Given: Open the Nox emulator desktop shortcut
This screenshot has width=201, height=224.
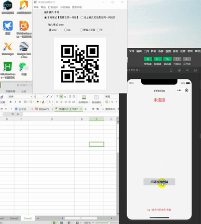Looking at the screenshot, I should (8, 7).
